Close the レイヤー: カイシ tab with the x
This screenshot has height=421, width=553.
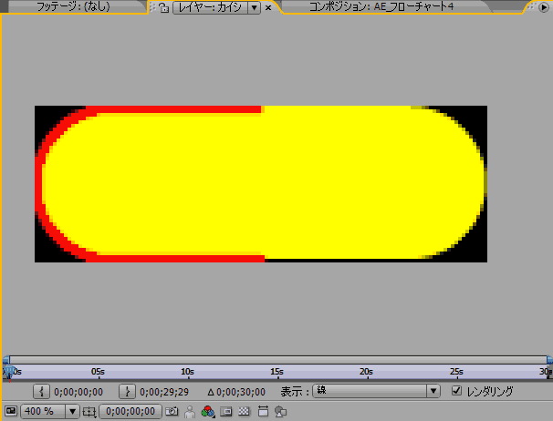[x=268, y=7]
